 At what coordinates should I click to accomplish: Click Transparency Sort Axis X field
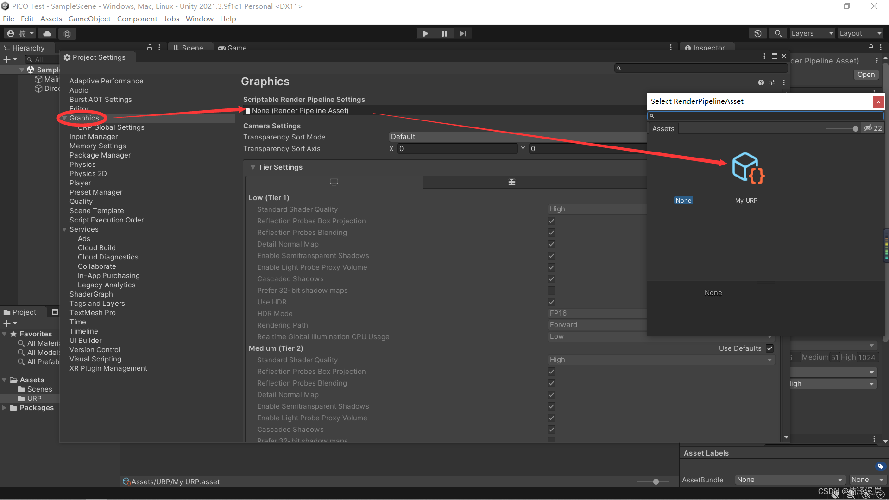457,149
